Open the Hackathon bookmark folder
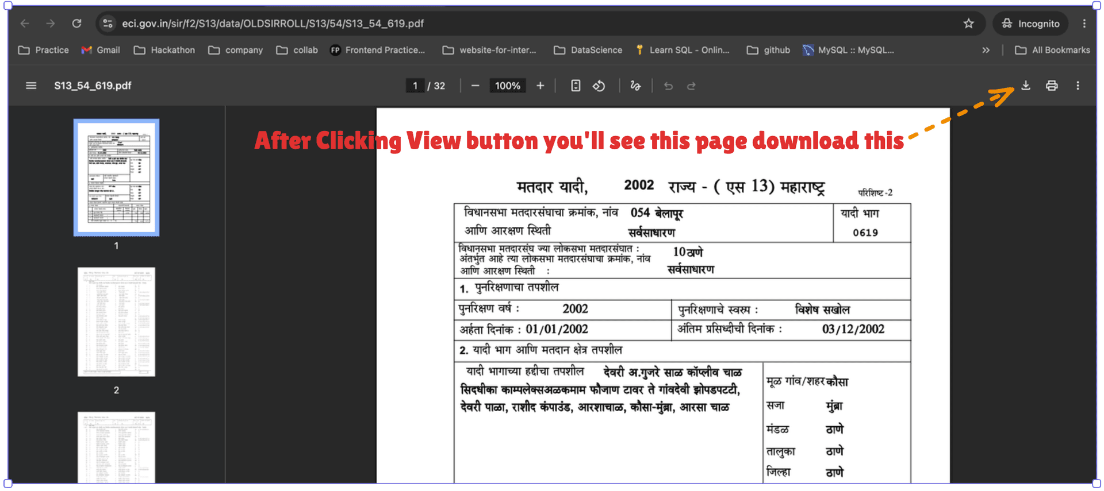 tap(164, 50)
